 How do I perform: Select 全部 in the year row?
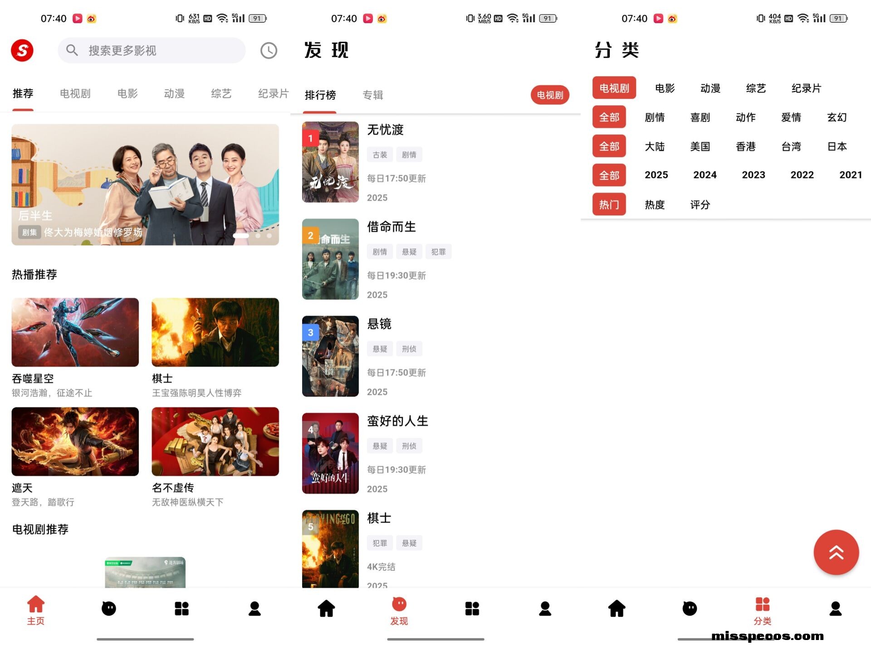[x=609, y=175]
